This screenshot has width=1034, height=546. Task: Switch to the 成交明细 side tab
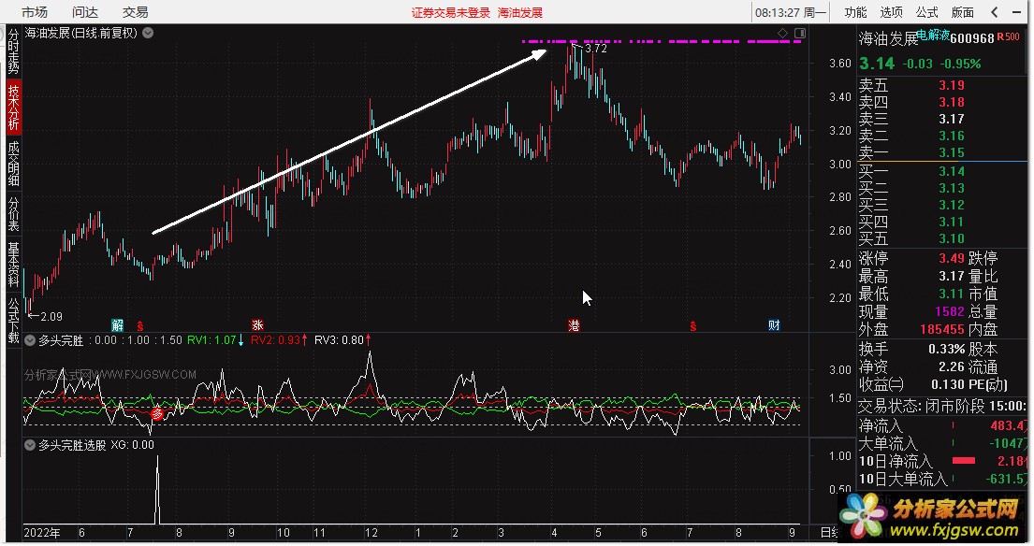coord(13,164)
